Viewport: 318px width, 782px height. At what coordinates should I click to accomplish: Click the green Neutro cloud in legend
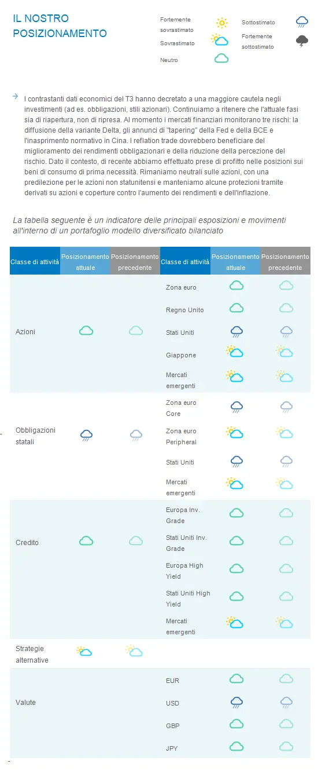pos(221,59)
